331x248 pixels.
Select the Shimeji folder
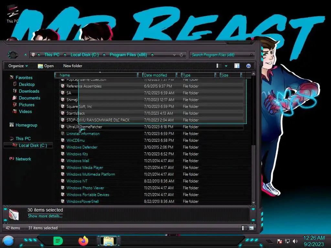tap(151, 99)
